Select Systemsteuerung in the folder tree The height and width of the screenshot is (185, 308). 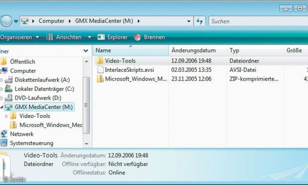click(32, 143)
